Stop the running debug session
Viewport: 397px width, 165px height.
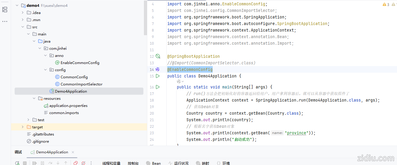tap(25, 163)
